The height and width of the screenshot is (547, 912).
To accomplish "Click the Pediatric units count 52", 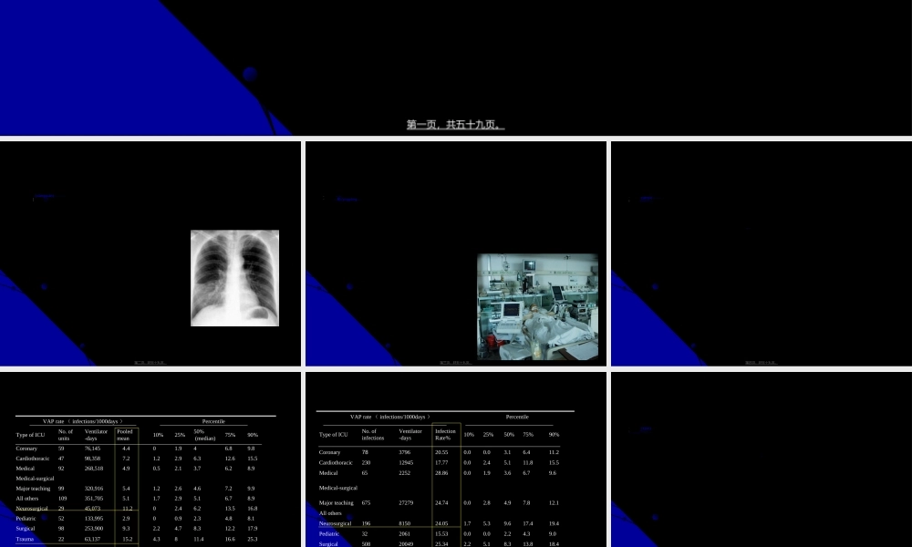I will (x=61, y=518).
